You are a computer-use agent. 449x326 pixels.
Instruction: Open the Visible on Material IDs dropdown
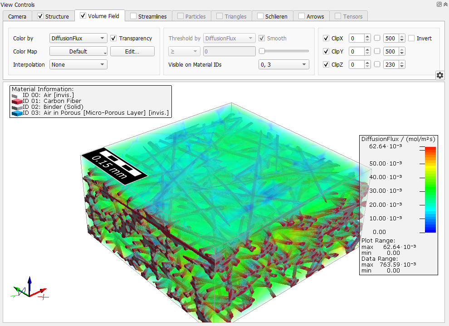(x=283, y=64)
